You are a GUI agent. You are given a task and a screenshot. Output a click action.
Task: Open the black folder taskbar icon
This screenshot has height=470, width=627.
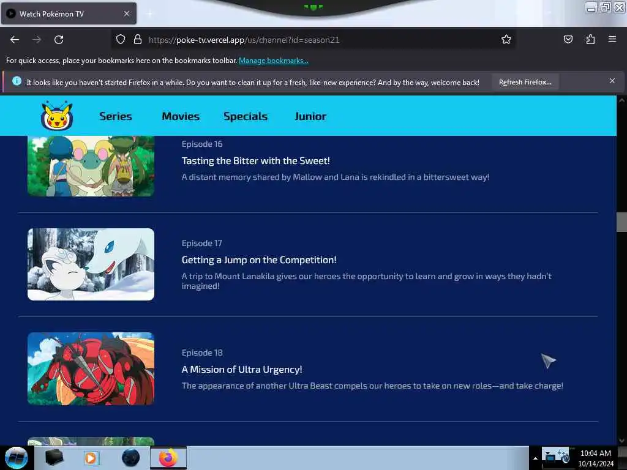[x=54, y=458]
